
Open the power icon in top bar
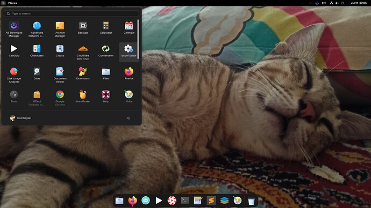pos(342,3)
